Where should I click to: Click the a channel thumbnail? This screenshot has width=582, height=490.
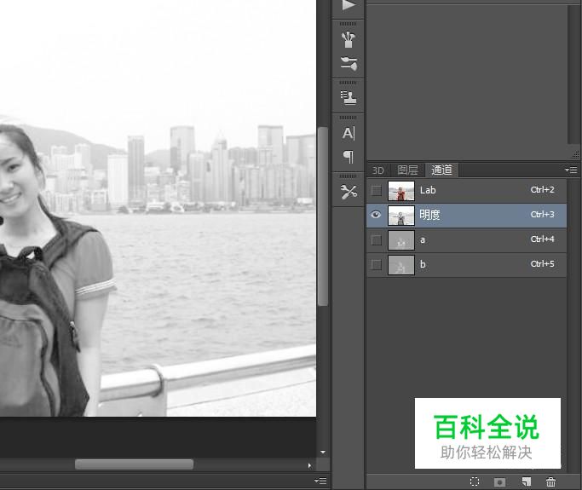click(401, 240)
